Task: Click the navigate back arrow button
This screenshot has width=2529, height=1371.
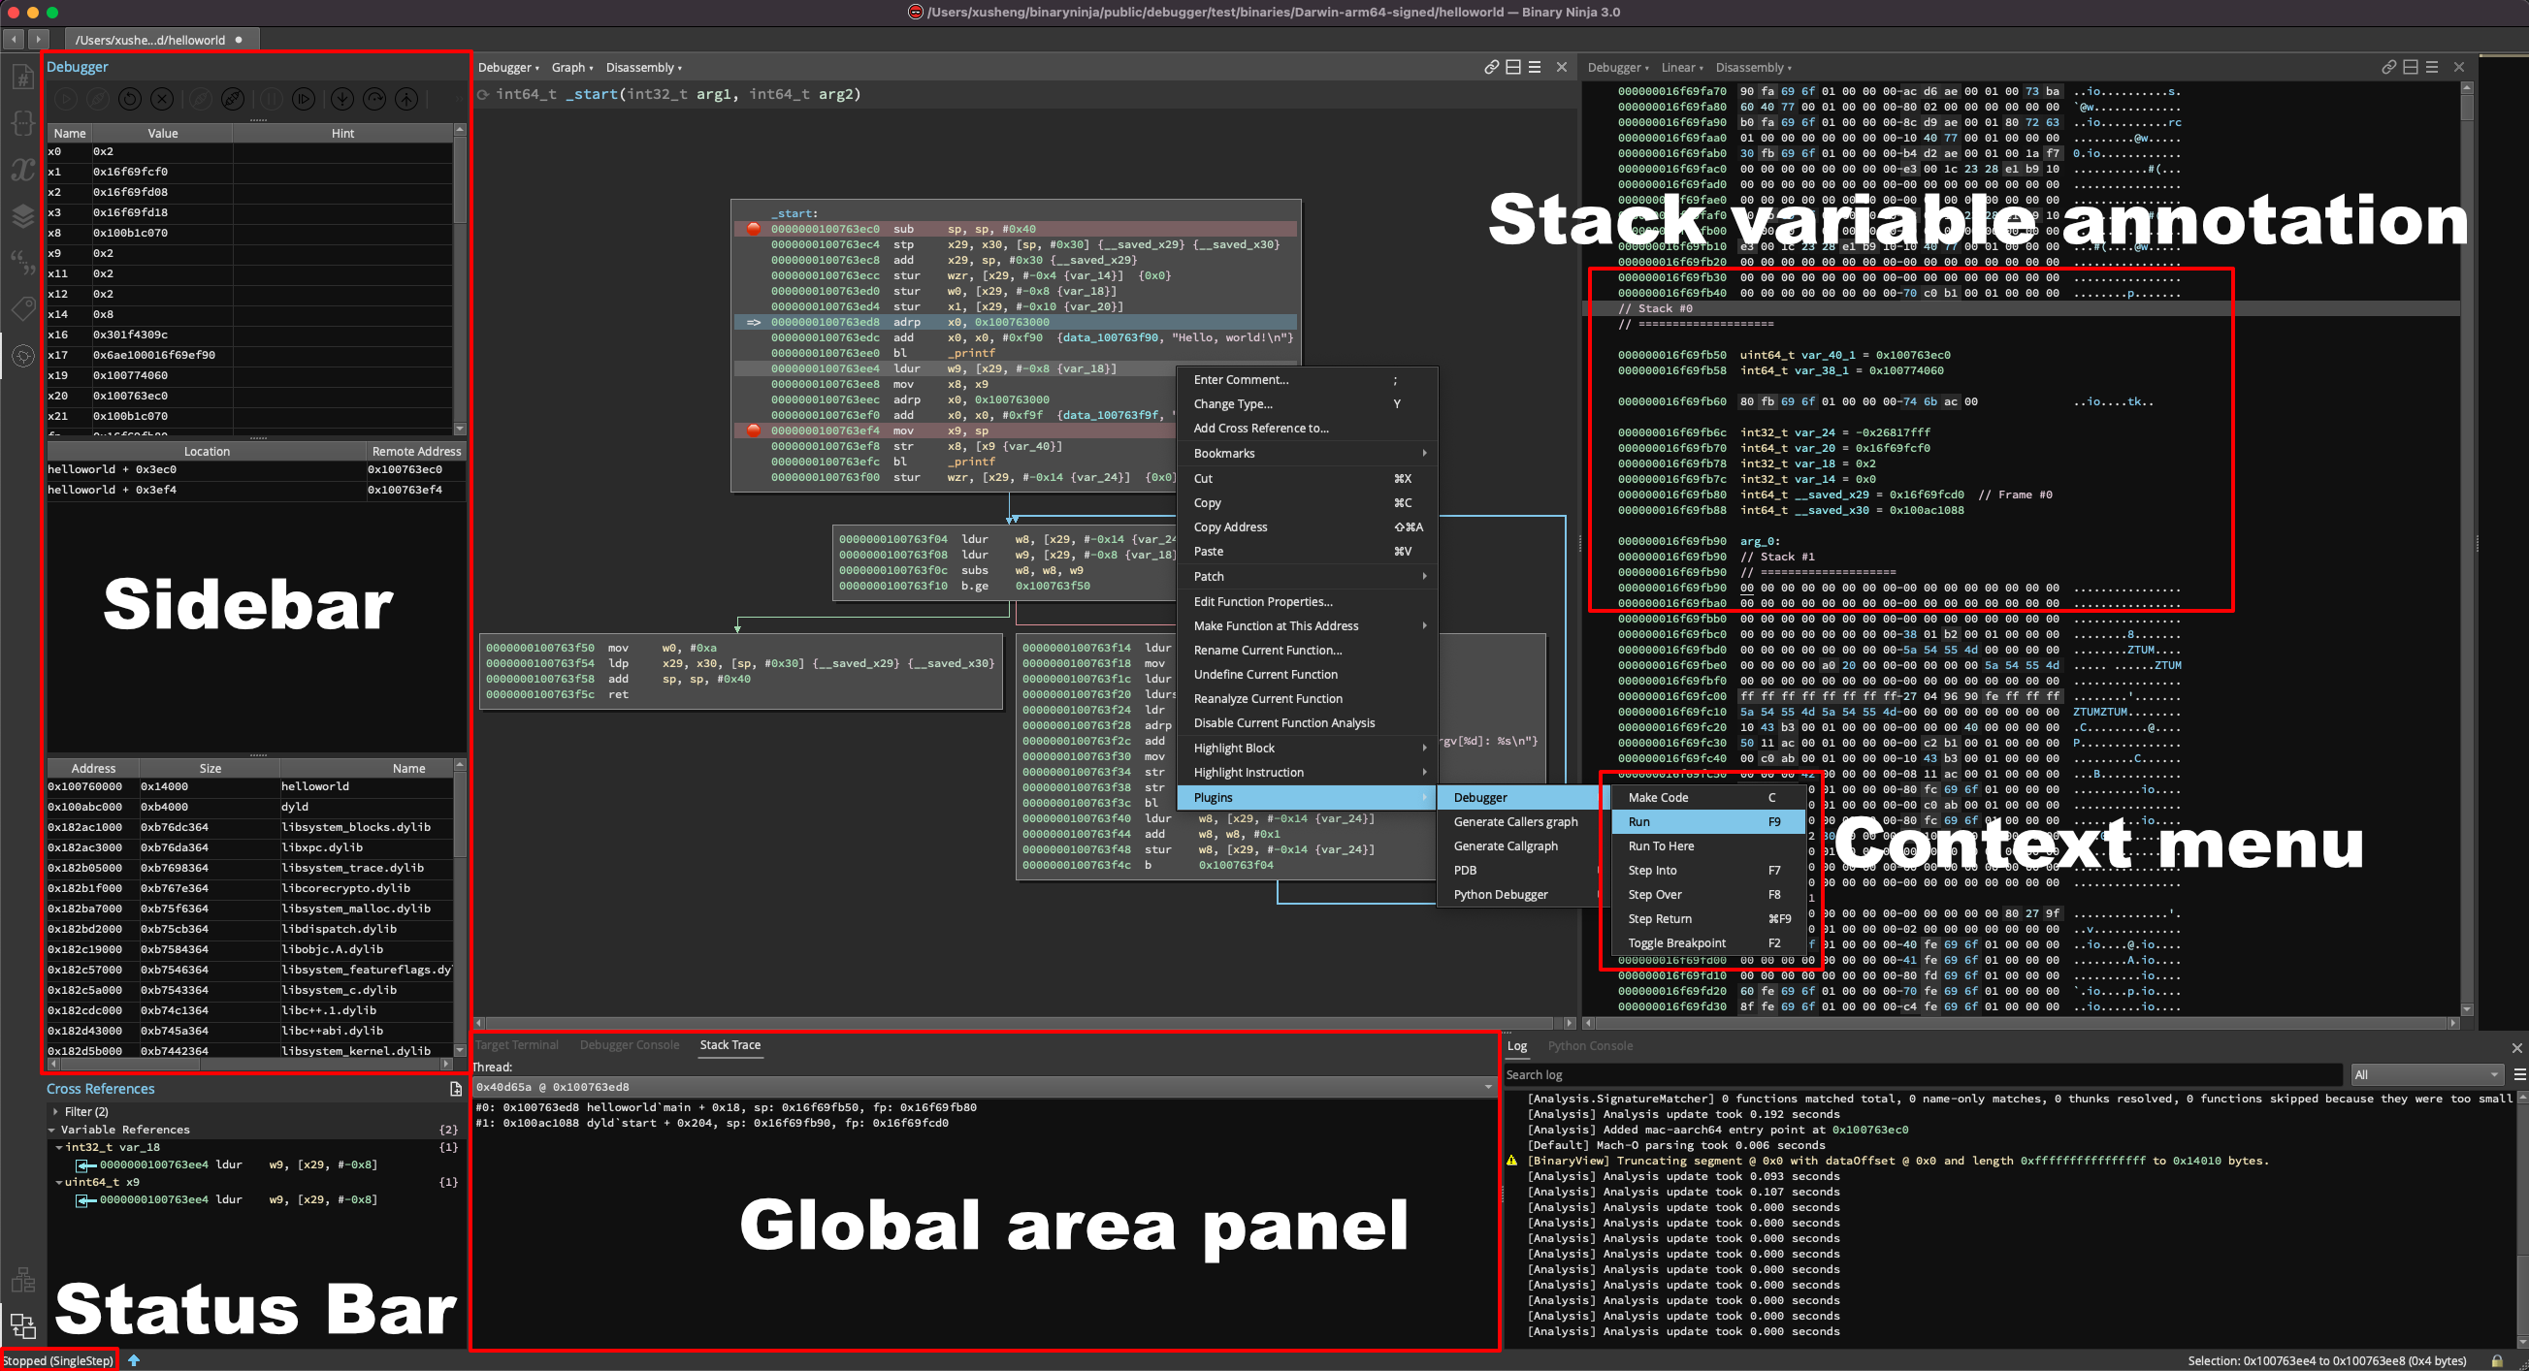Action: 14,39
